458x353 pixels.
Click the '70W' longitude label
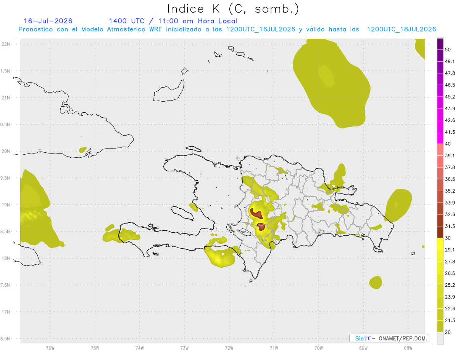319,348
